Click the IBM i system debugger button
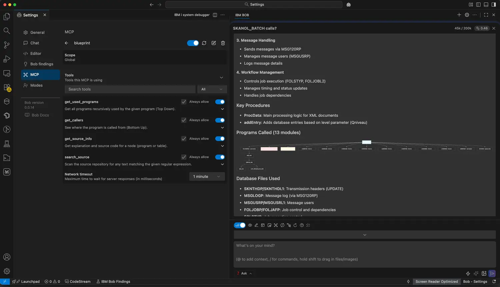This screenshot has height=287, width=500. [x=192, y=15]
